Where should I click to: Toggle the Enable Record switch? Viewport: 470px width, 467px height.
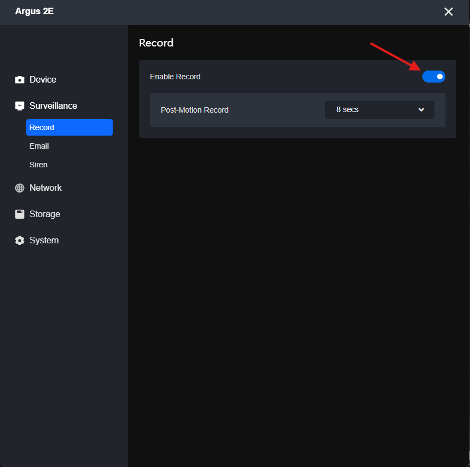tap(434, 77)
